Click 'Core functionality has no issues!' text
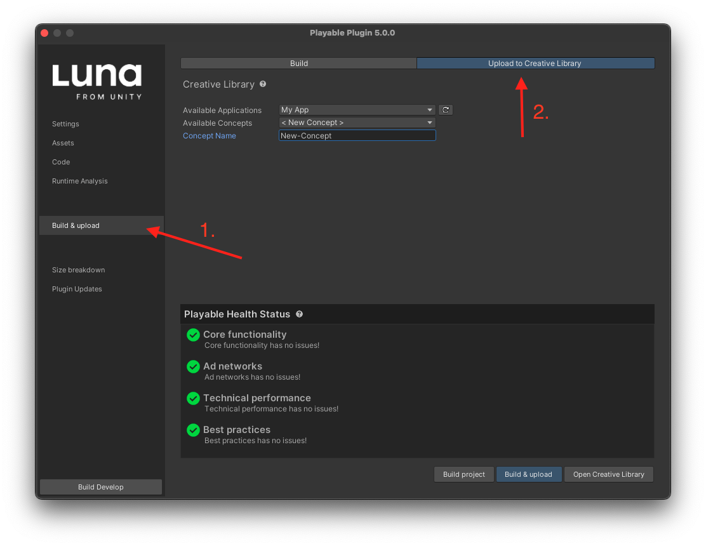 (262, 345)
